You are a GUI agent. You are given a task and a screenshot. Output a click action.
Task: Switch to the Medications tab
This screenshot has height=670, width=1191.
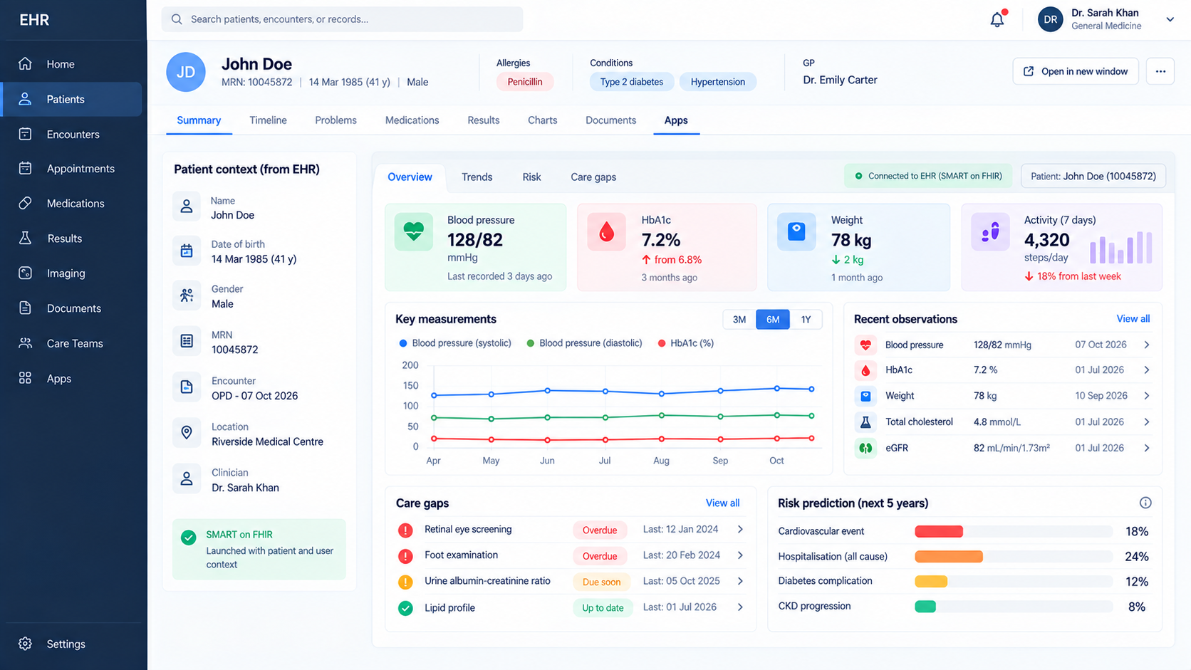pyautogui.click(x=412, y=120)
